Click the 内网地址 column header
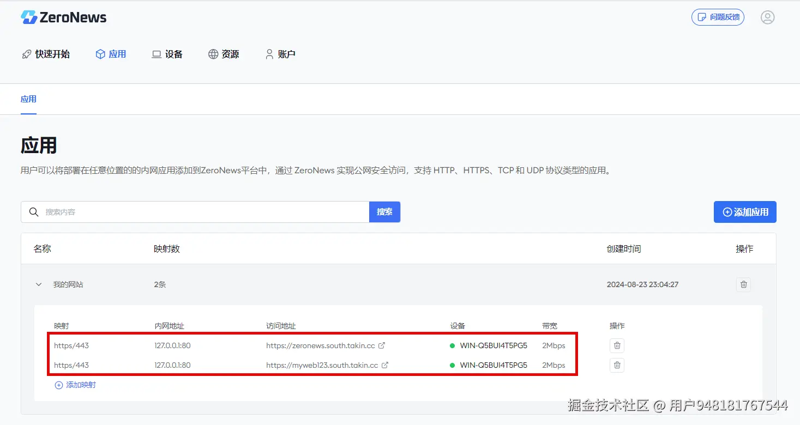 169,326
